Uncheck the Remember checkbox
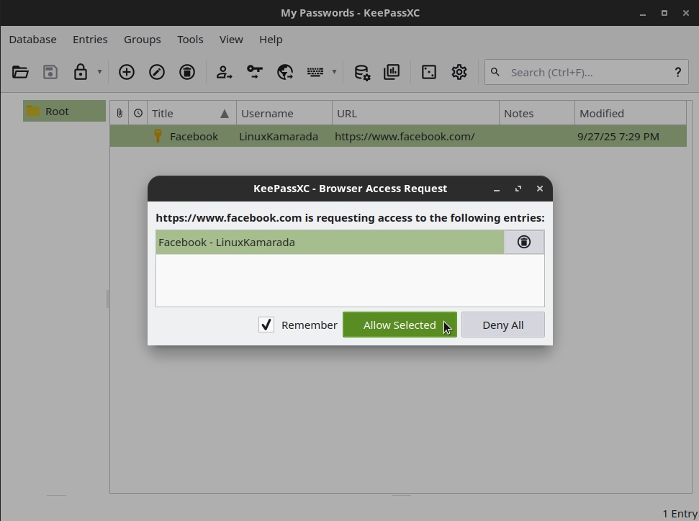The image size is (699, 521). (266, 325)
